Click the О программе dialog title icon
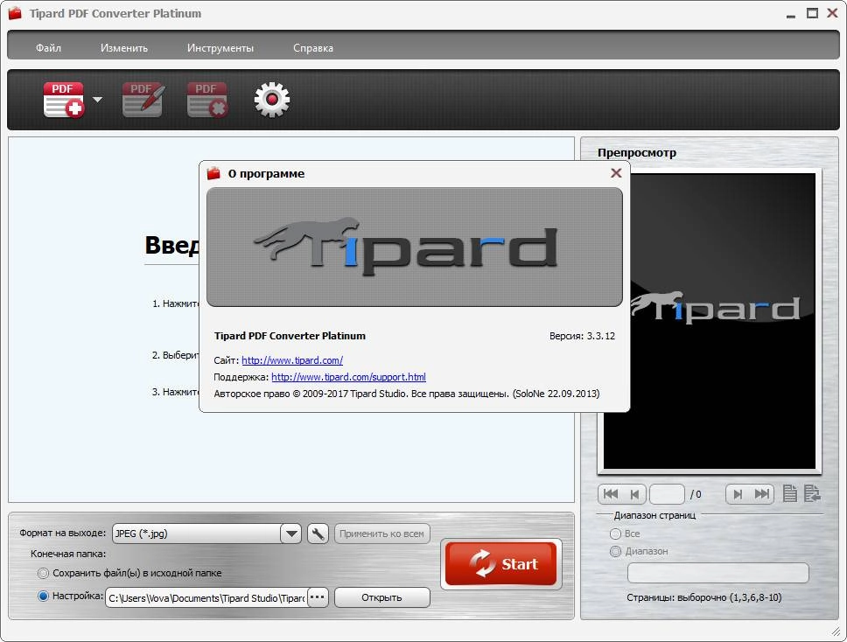 pyautogui.click(x=213, y=173)
